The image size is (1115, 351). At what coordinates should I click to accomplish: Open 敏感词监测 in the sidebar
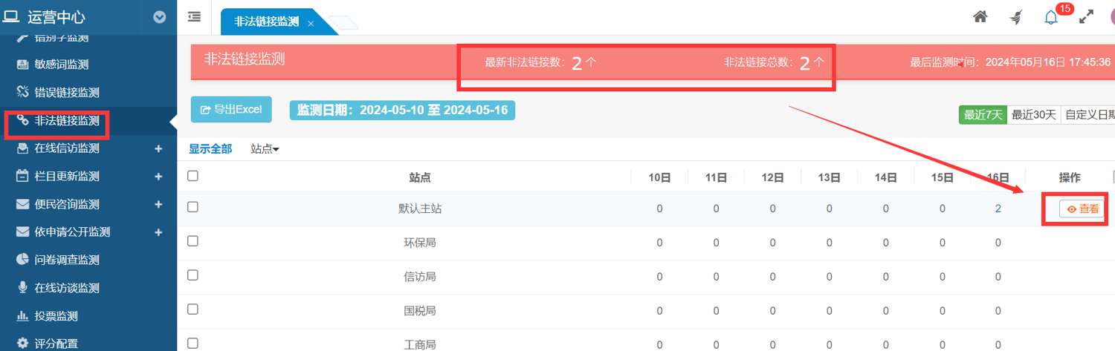(66, 65)
